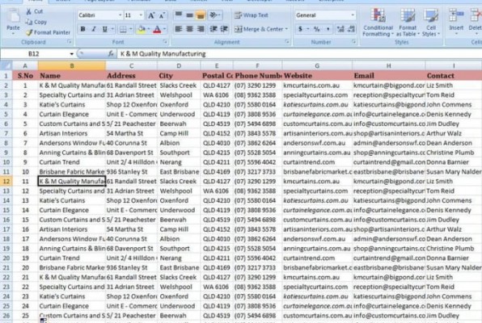Image resolution: width=482 pixels, height=323 pixels.
Task: Shrink font size with smaller A
Action: (162, 15)
